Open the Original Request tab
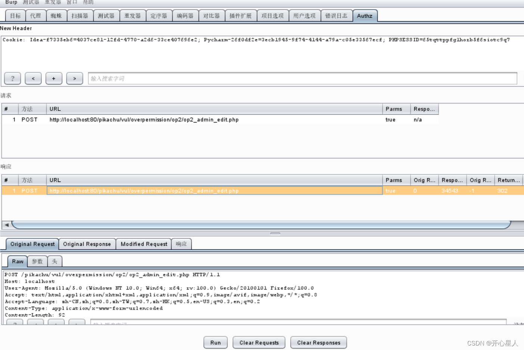524x350 pixels. [x=32, y=244]
